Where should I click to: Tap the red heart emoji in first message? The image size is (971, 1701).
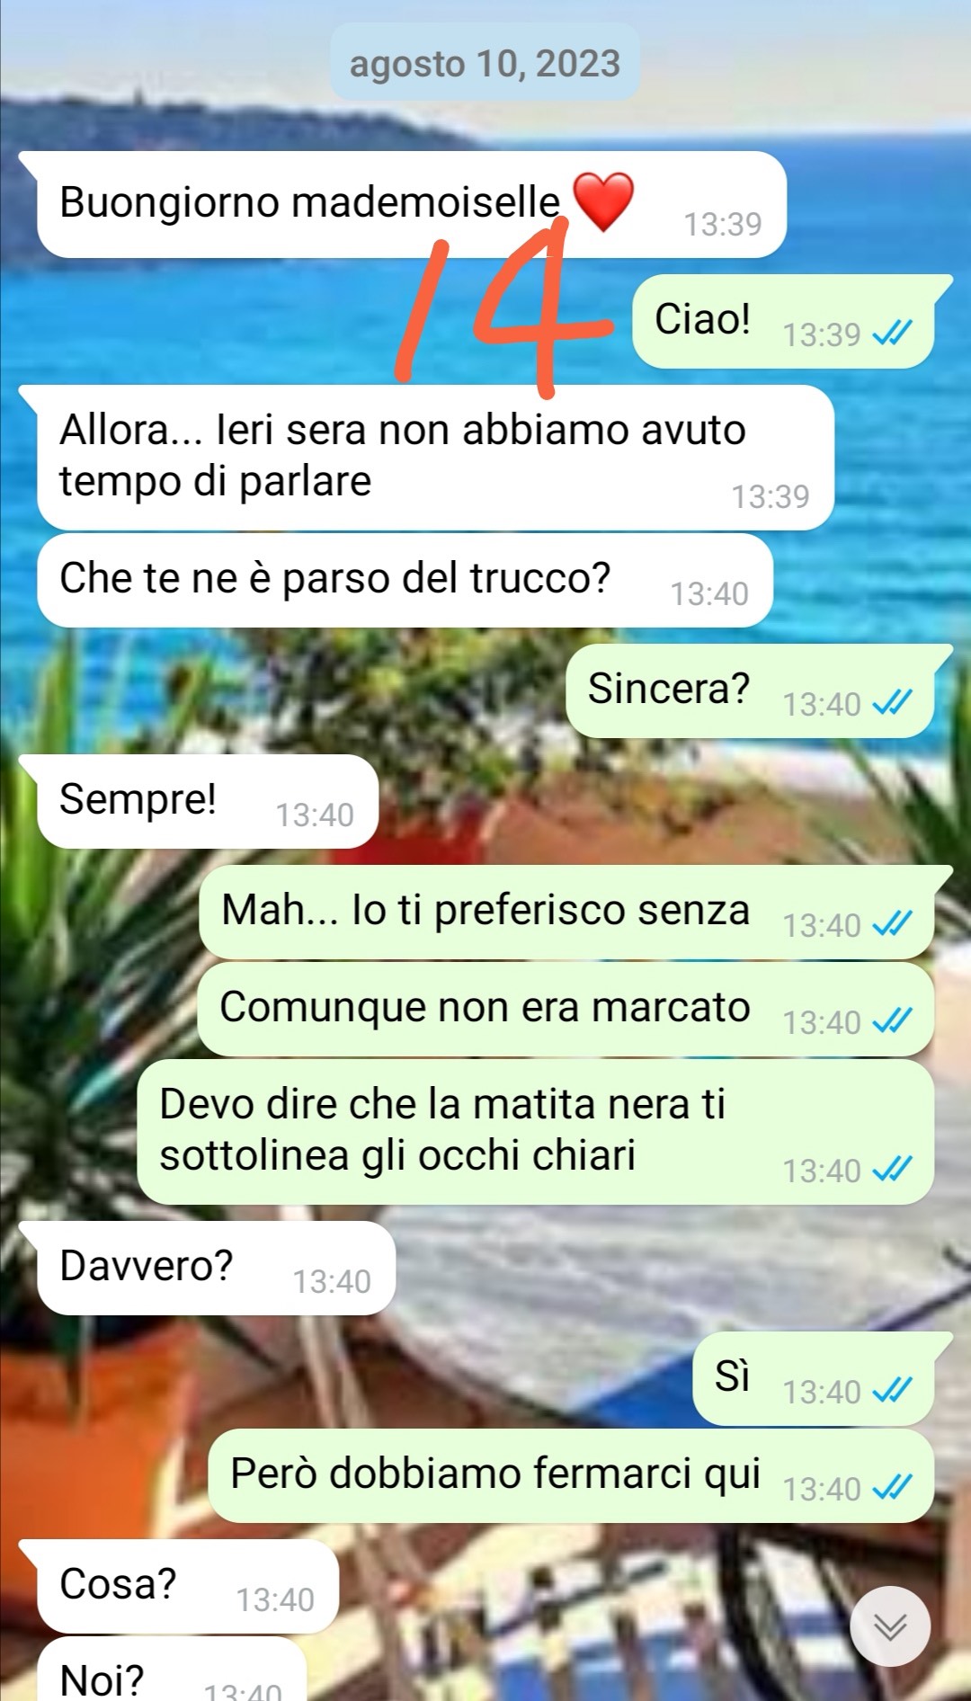tap(603, 201)
